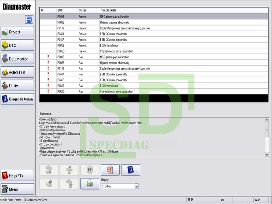The height and width of the screenshot is (204, 272).
Task: Click scroll down arrow in Explanation box
Action: point(267,154)
